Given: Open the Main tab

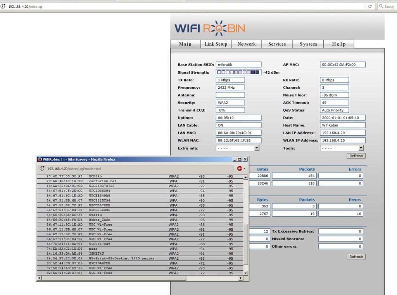Looking at the screenshot, I should [x=185, y=44].
